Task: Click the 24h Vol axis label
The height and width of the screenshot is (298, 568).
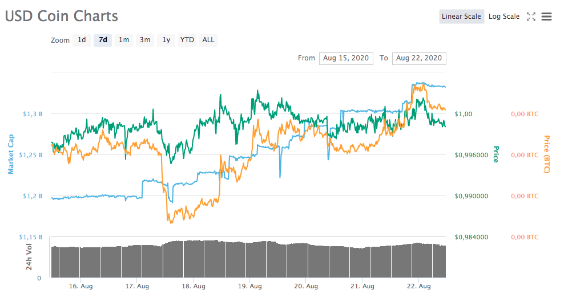Action: pyautogui.click(x=29, y=257)
